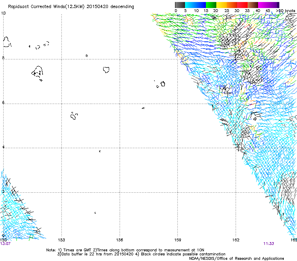Click the red 30-35 knots legend segment
This screenshot has height=261, width=297.
[242, 5]
